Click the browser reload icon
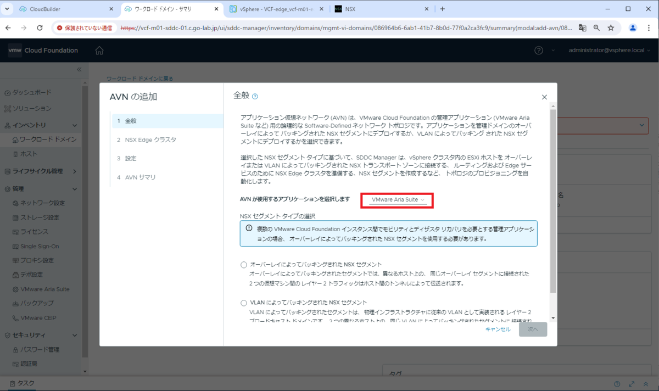The image size is (659, 391). (40, 27)
